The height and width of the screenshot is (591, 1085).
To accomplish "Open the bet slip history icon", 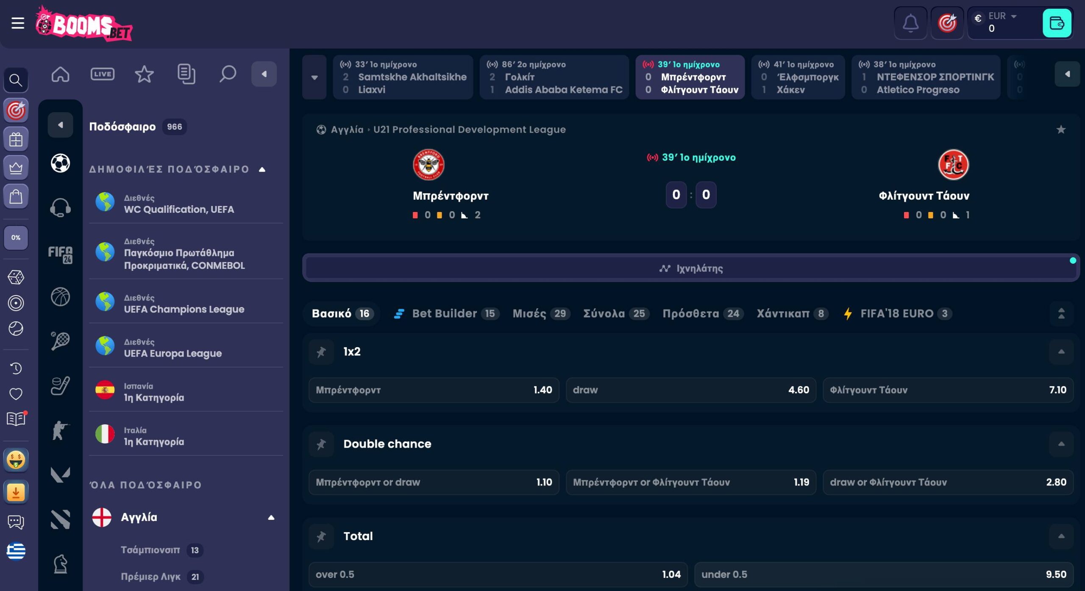I will click(x=186, y=74).
